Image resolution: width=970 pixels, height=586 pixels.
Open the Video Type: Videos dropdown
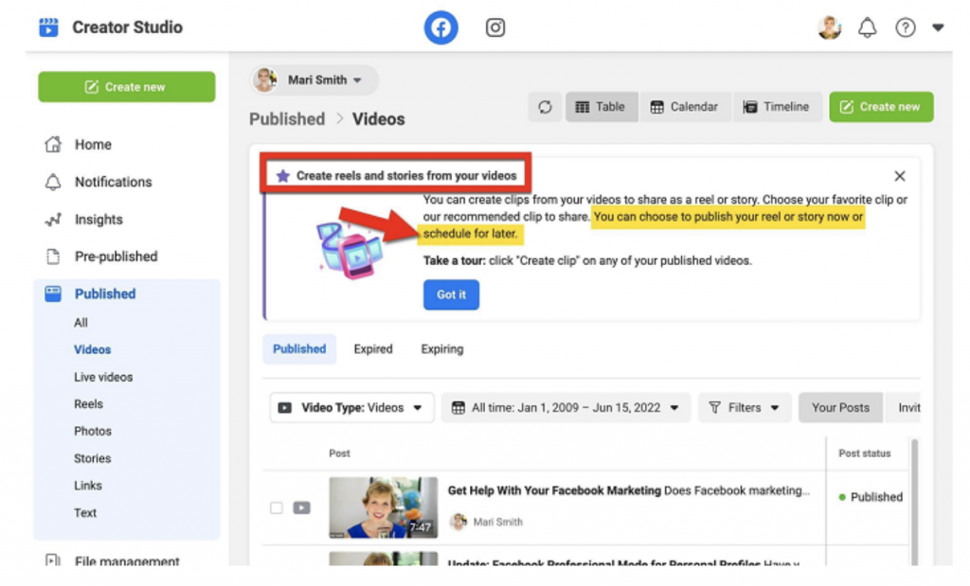click(x=351, y=408)
